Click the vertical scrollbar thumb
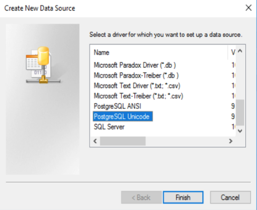This screenshot has width=257, height=210. [240, 113]
